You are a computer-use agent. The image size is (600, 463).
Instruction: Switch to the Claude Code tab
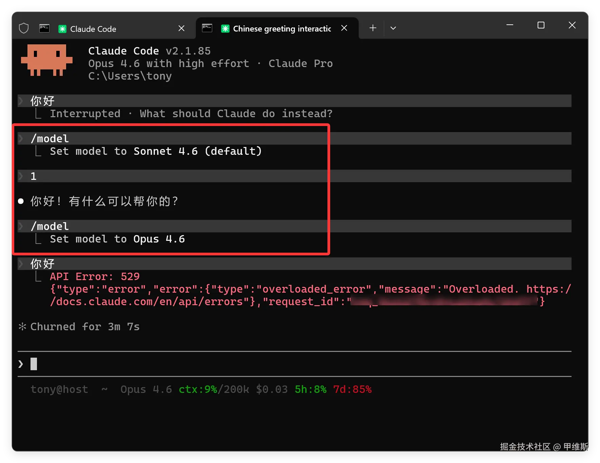[x=93, y=29]
